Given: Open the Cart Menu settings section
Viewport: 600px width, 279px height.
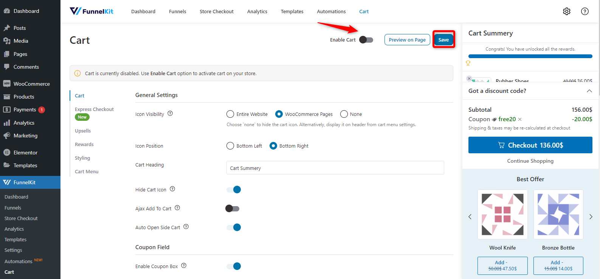Looking at the screenshot, I should click(x=87, y=171).
